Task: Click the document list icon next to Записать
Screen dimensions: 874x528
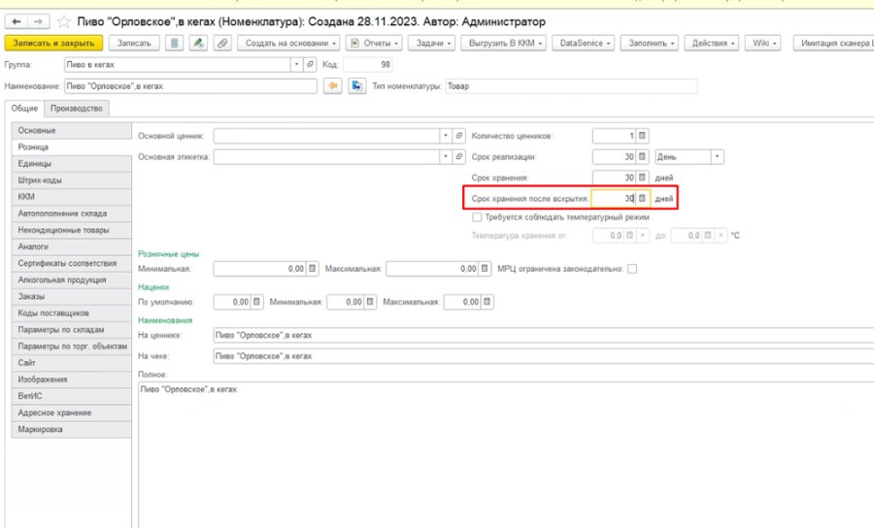Action: [175, 43]
